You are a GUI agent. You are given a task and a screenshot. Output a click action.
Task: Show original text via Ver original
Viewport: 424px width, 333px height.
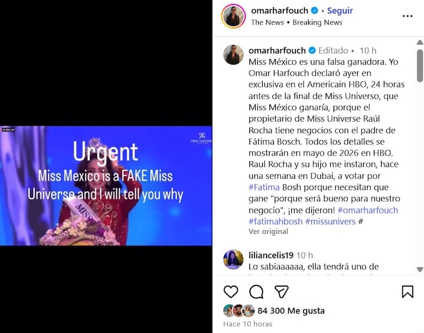(x=268, y=231)
